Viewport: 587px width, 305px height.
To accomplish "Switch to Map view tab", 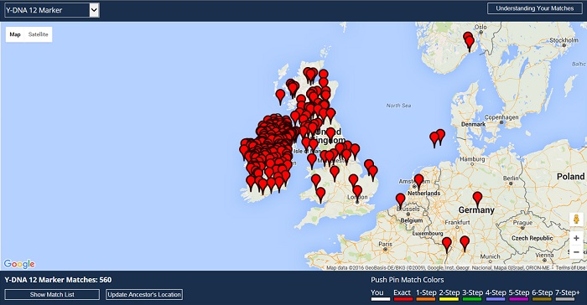I will [x=15, y=34].
